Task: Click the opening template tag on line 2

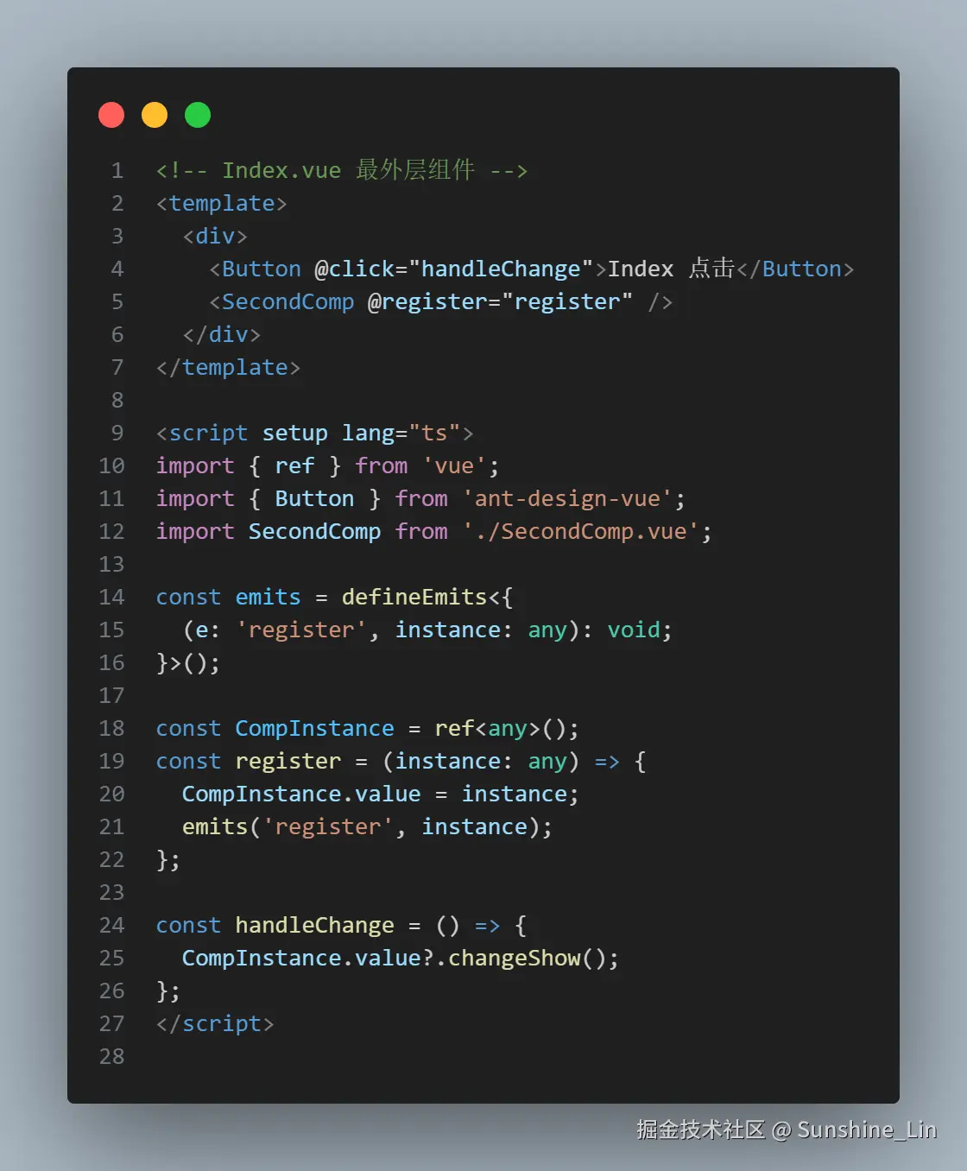Action: [x=222, y=204]
